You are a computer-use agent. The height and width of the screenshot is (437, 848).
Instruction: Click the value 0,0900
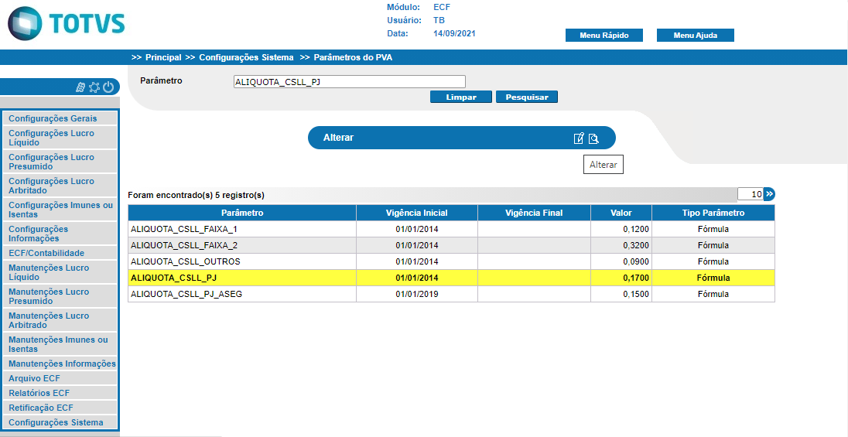636,261
